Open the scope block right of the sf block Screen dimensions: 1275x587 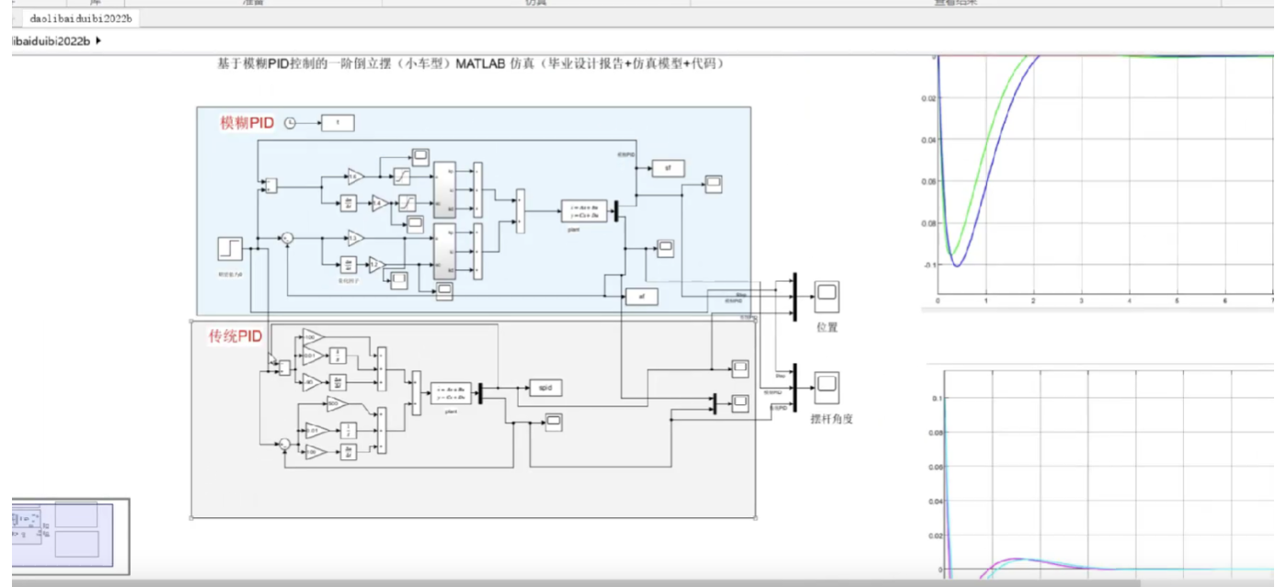click(x=714, y=183)
